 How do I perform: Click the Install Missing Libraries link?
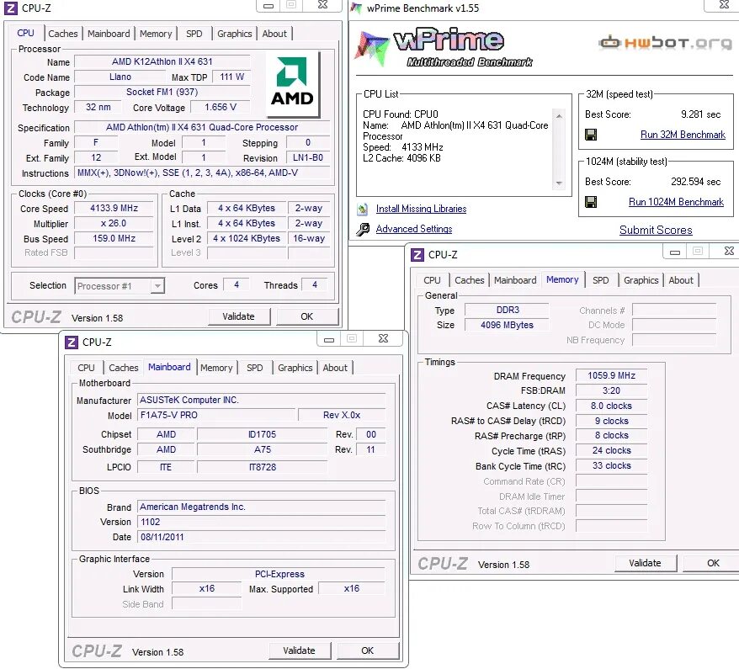[422, 209]
